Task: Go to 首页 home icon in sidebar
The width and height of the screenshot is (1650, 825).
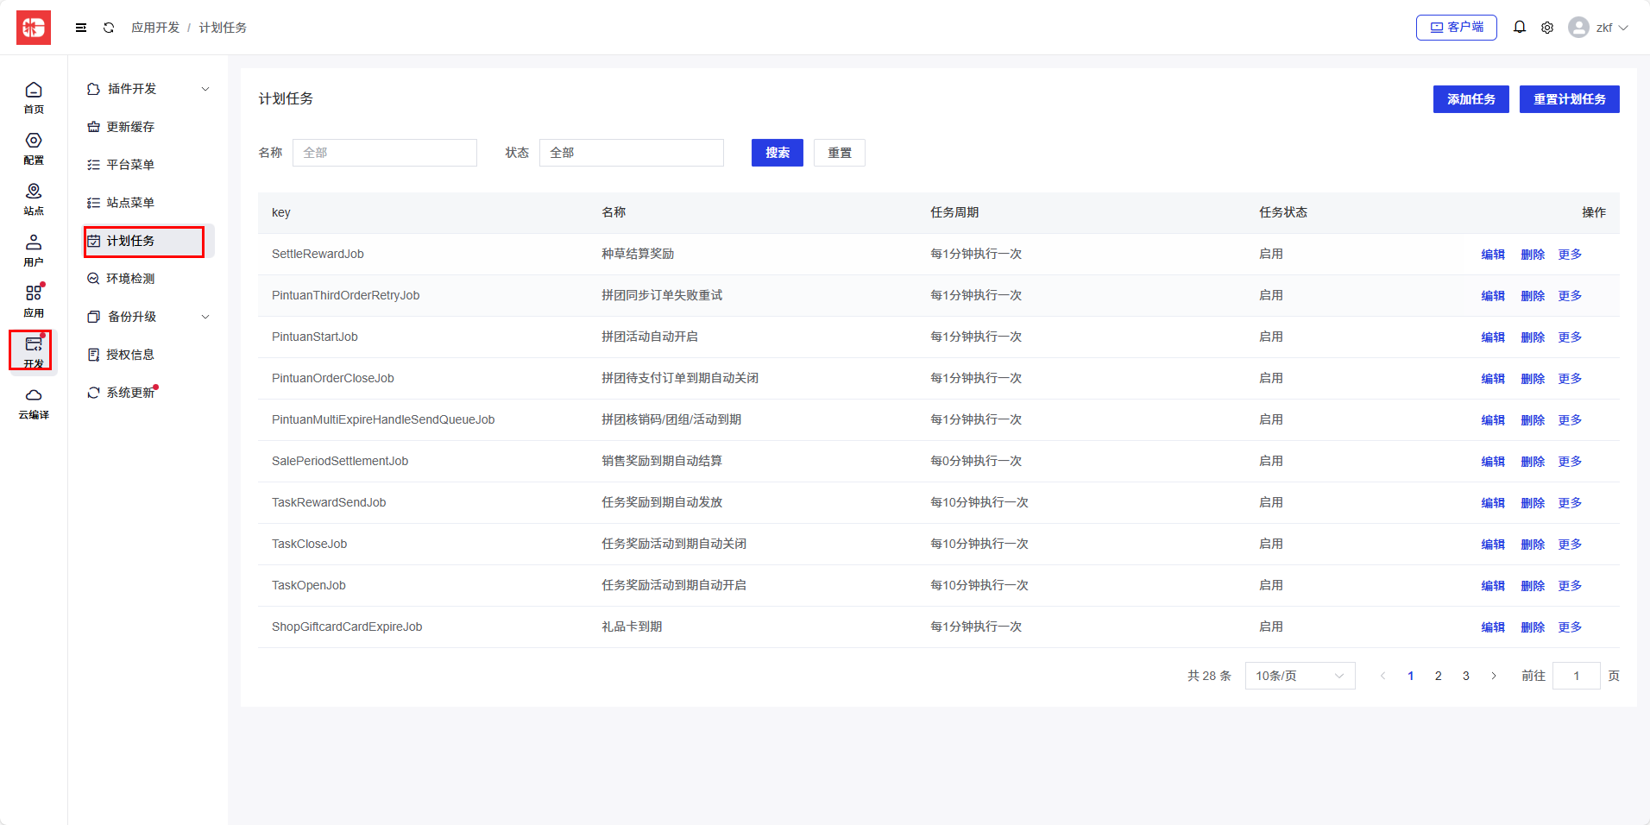Action: (34, 98)
